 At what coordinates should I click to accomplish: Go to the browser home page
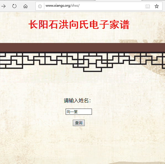[x=25, y=6]
